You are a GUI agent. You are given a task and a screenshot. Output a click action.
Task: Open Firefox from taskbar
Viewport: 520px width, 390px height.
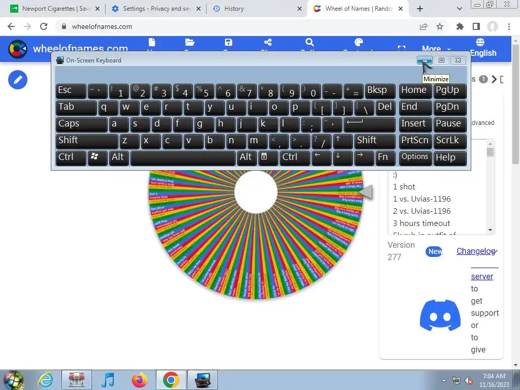click(x=139, y=380)
